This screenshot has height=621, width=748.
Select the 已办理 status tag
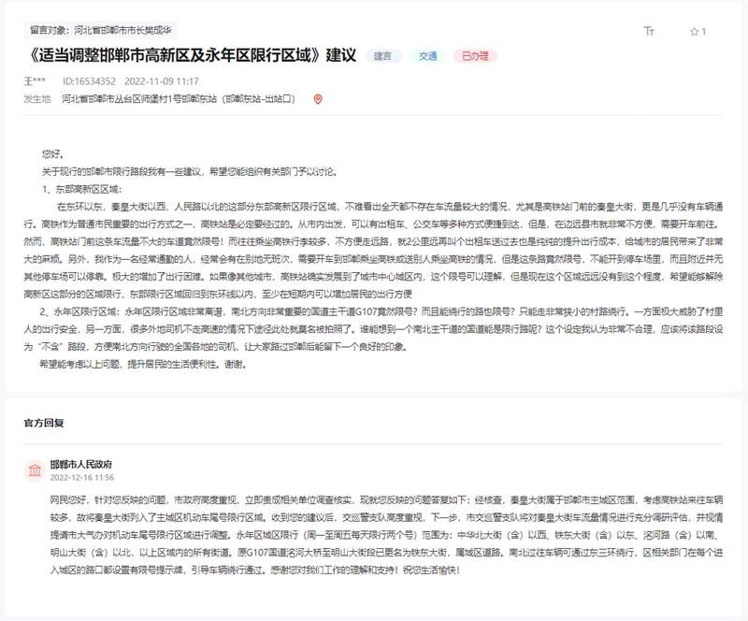click(x=475, y=56)
